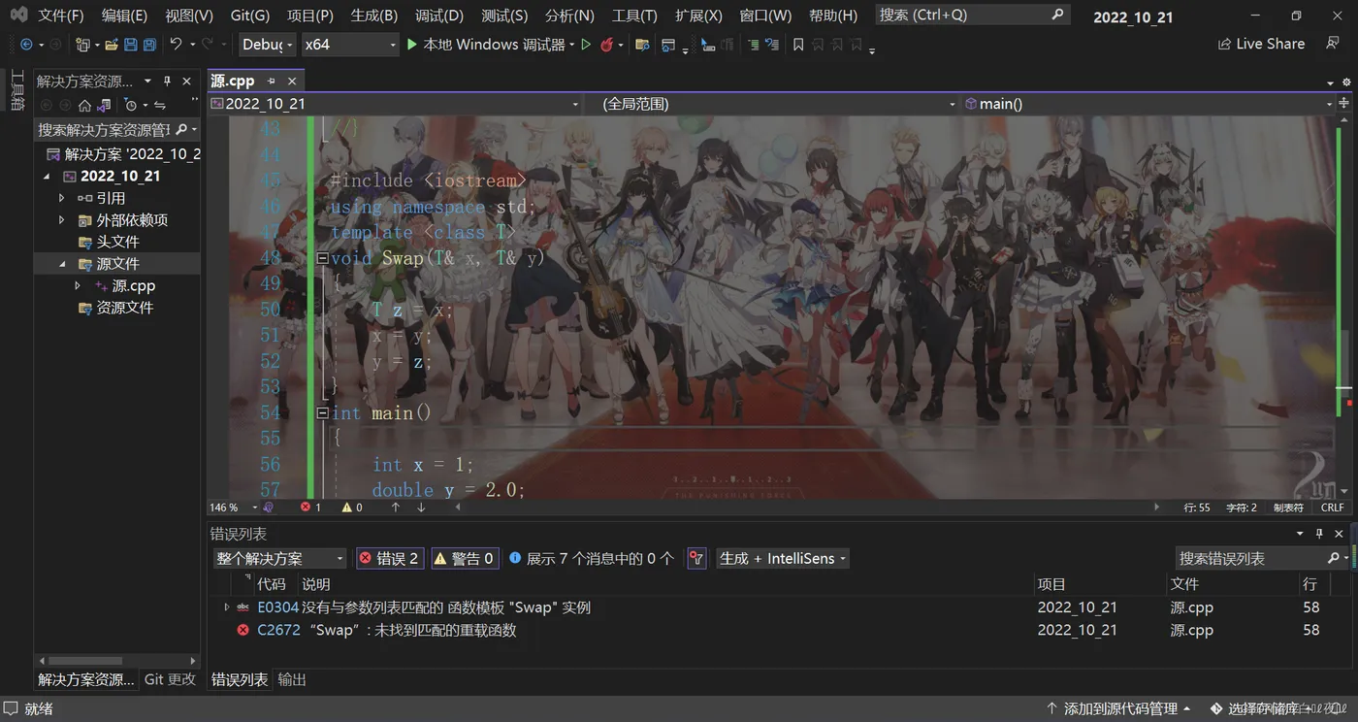Click the New Project icon in the toolbar
Viewport: 1358px width, 722px height.
(82, 45)
